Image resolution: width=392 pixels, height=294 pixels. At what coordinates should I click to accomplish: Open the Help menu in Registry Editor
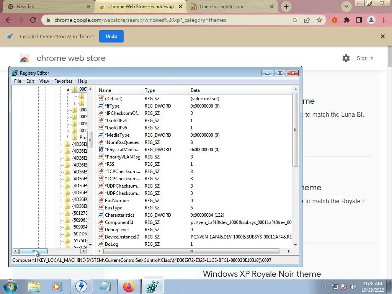point(83,81)
